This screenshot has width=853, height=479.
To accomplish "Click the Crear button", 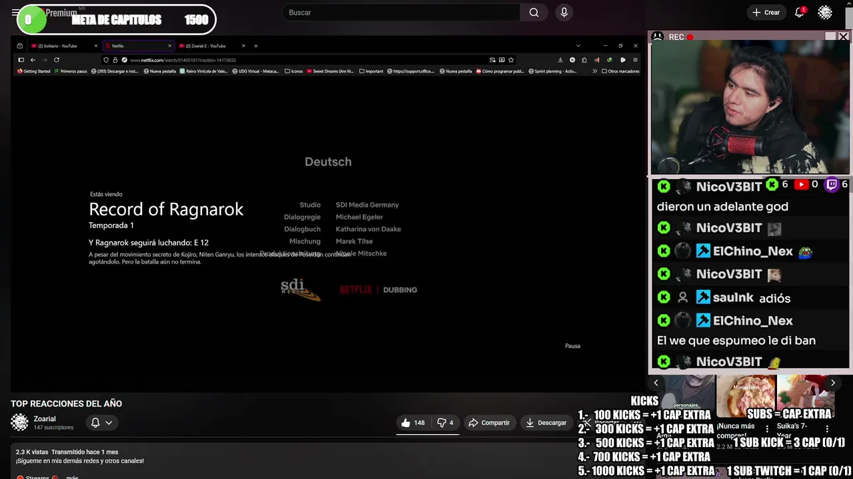I will [x=766, y=13].
